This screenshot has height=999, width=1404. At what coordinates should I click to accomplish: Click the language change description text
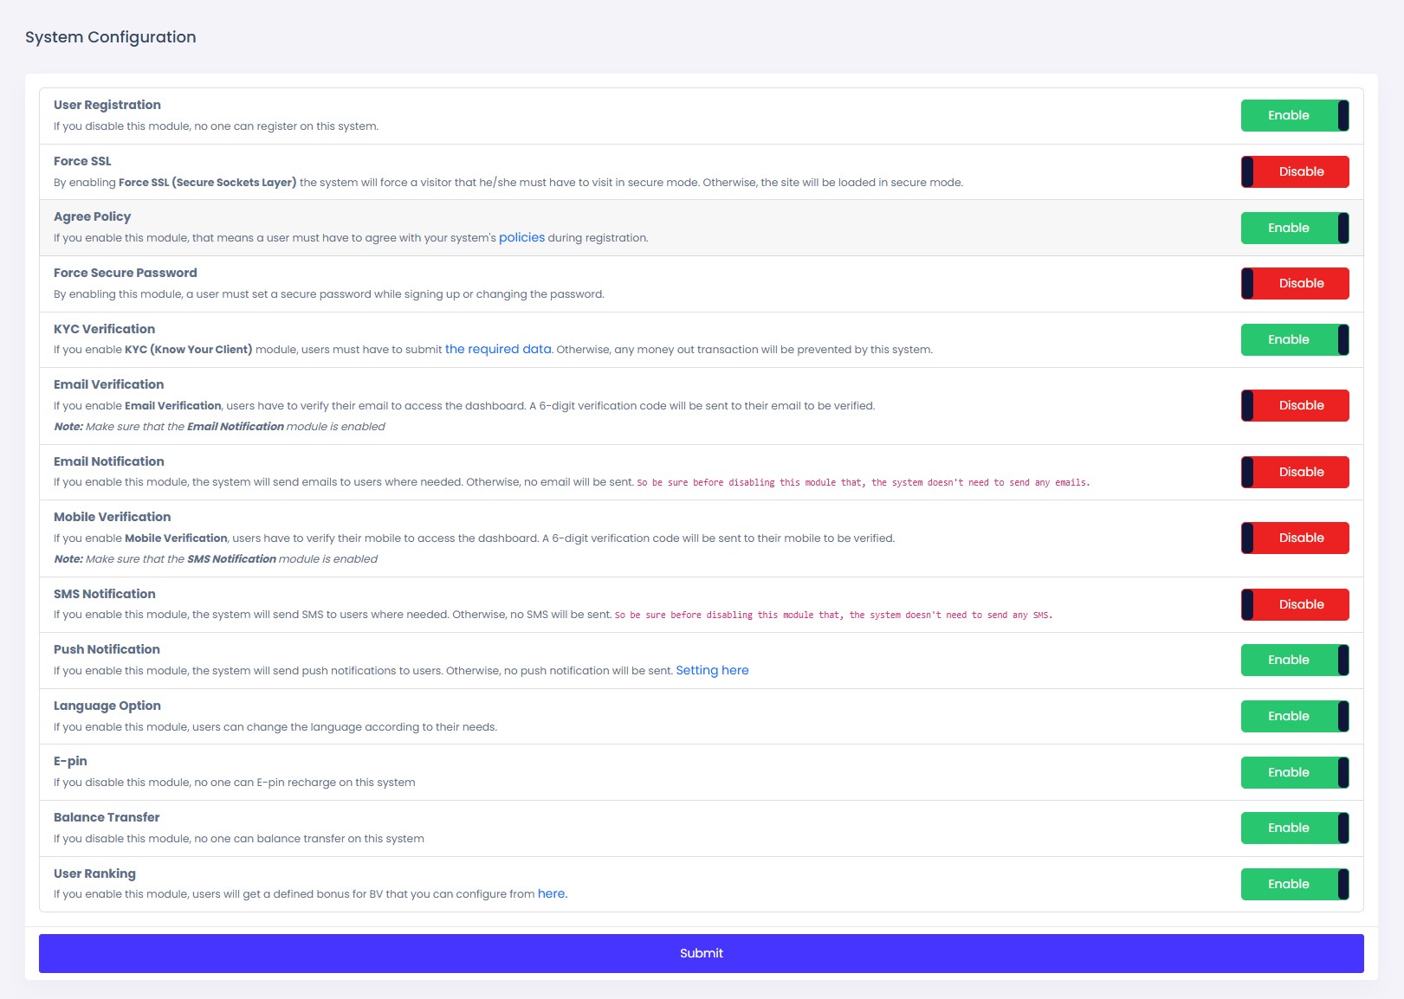coord(275,727)
